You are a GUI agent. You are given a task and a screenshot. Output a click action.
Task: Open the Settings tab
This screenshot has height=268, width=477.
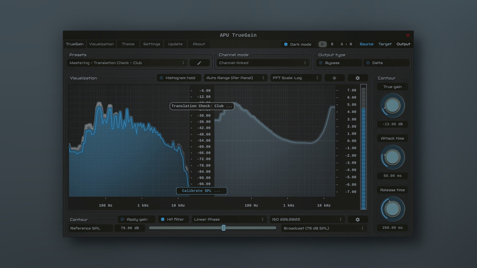pyautogui.click(x=151, y=44)
